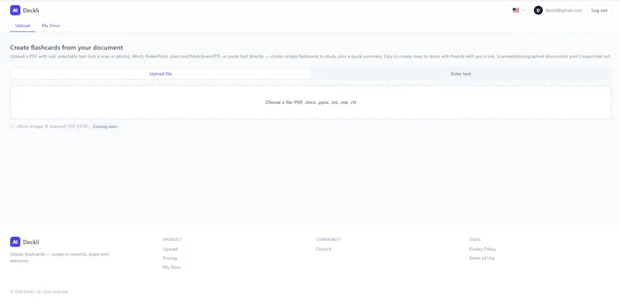Click the COMMUNITY footer column heading
Screen dimensions: 620x306
point(328,239)
